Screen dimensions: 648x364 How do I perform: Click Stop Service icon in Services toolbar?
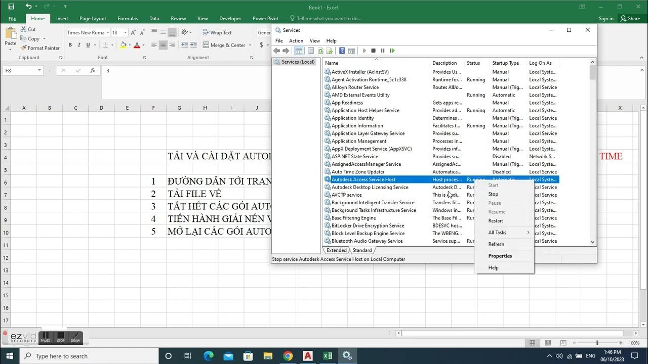(x=373, y=51)
